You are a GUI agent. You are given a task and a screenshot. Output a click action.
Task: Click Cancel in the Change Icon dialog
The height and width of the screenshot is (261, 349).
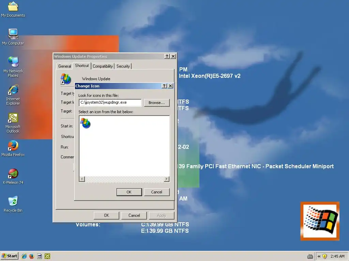pos(157,192)
